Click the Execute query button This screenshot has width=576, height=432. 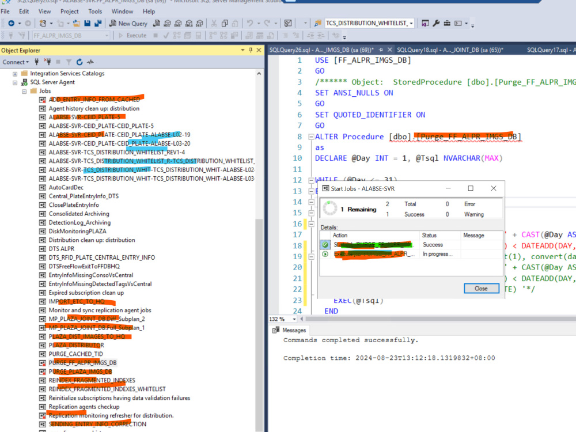132,36
